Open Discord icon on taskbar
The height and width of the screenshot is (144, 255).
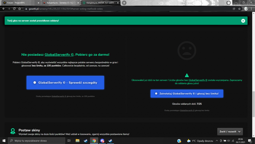pyautogui.click(x=102, y=141)
